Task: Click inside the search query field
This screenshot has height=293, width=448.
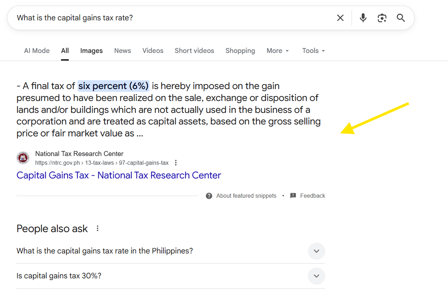Action: click(x=170, y=18)
